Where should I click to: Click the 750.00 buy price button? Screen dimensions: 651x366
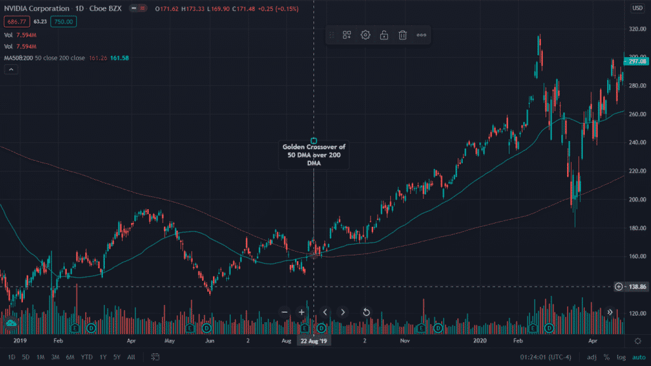pos(65,22)
